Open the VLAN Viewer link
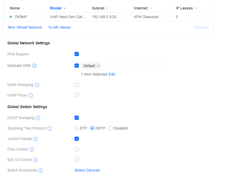Image resolution: width=233 pixels, height=182 pixels. 60,27
